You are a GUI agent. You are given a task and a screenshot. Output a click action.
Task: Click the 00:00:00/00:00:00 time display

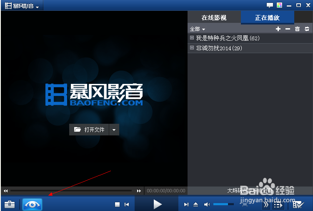click(166, 191)
